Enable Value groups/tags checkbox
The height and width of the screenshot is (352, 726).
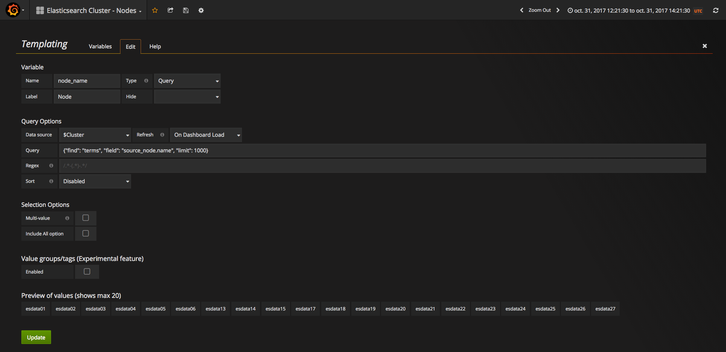87,272
